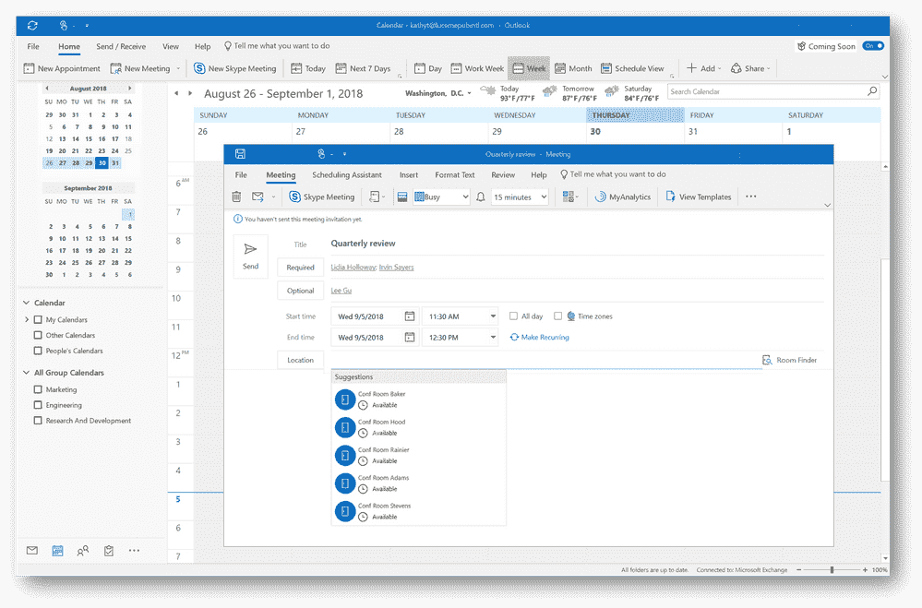The height and width of the screenshot is (608, 922).
Task: Click the zoom slider handle in status bar
Action: (832, 570)
